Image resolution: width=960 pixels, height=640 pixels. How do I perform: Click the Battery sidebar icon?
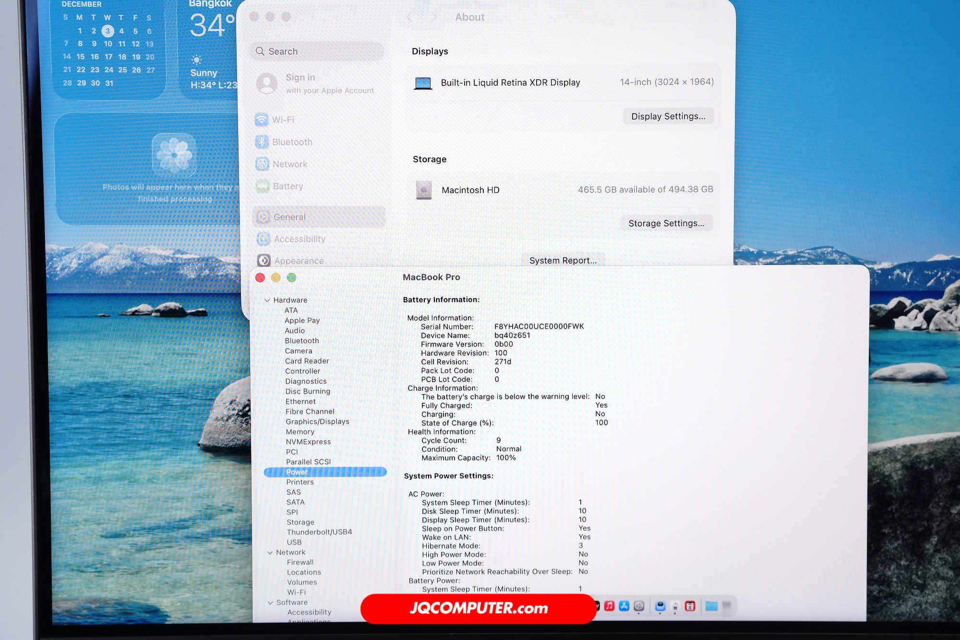pyautogui.click(x=263, y=186)
